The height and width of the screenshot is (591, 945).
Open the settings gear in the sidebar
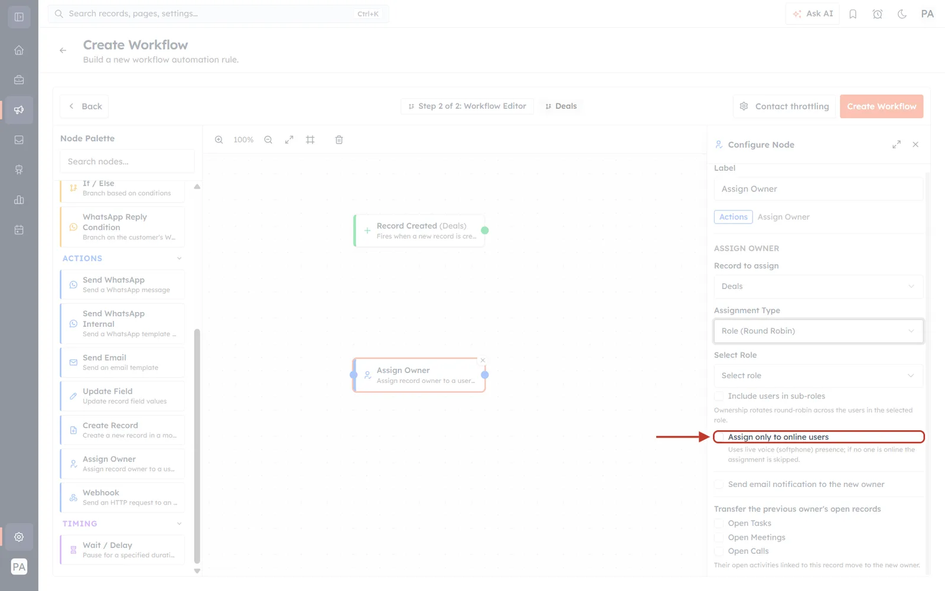pos(19,537)
